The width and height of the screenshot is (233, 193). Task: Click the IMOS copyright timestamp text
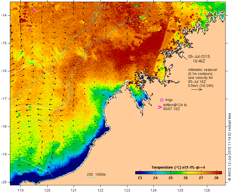click(230, 147)
